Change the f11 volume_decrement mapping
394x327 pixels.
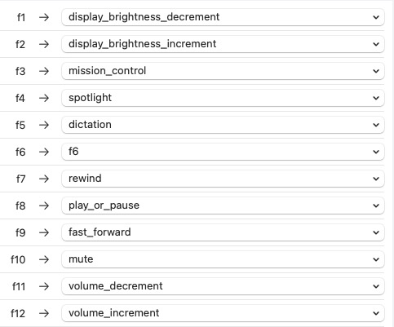[x=223, y=286]
